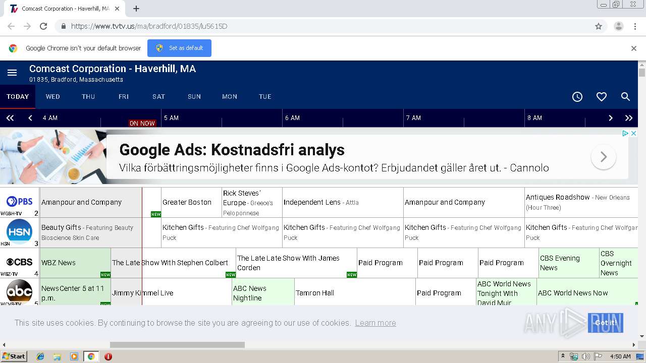Open file explorer from taskbar
The height and width of the screenshot is (363, 646).
57,356
